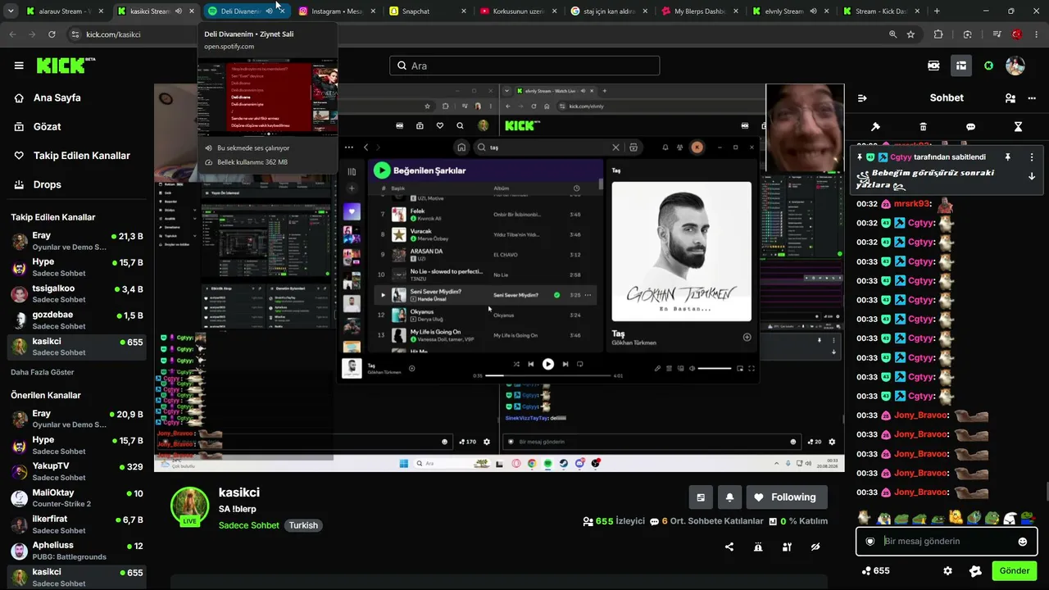The height and width of the screenshot is (590, 1049).
Task: Click the speech bubble icon in chat tools
Action: pyautogui.click(x=970, y=127)
